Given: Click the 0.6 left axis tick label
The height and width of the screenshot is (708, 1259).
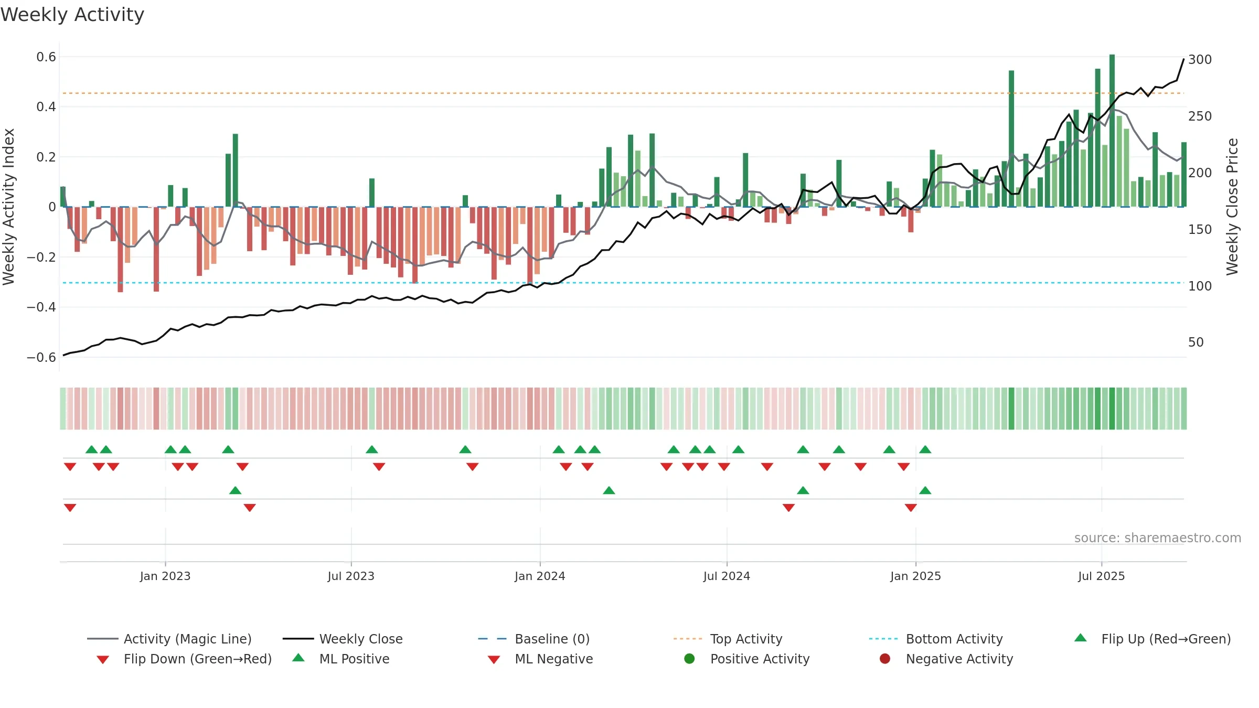Looking at the screenshot, I should pos(46,57).
